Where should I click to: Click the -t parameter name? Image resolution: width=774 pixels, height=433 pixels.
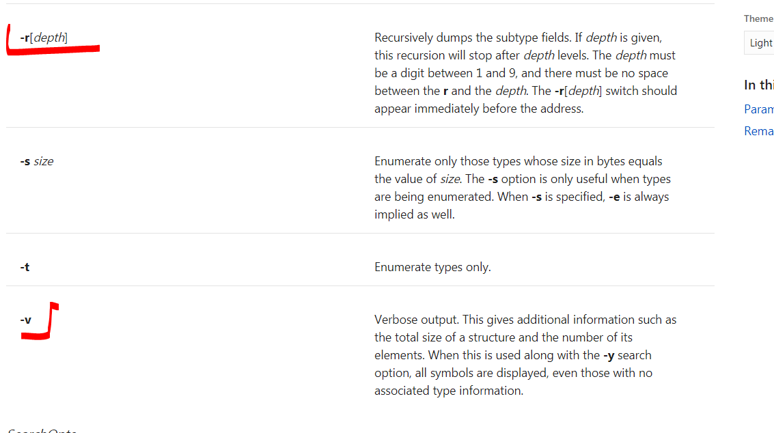[x=25, y=267]
